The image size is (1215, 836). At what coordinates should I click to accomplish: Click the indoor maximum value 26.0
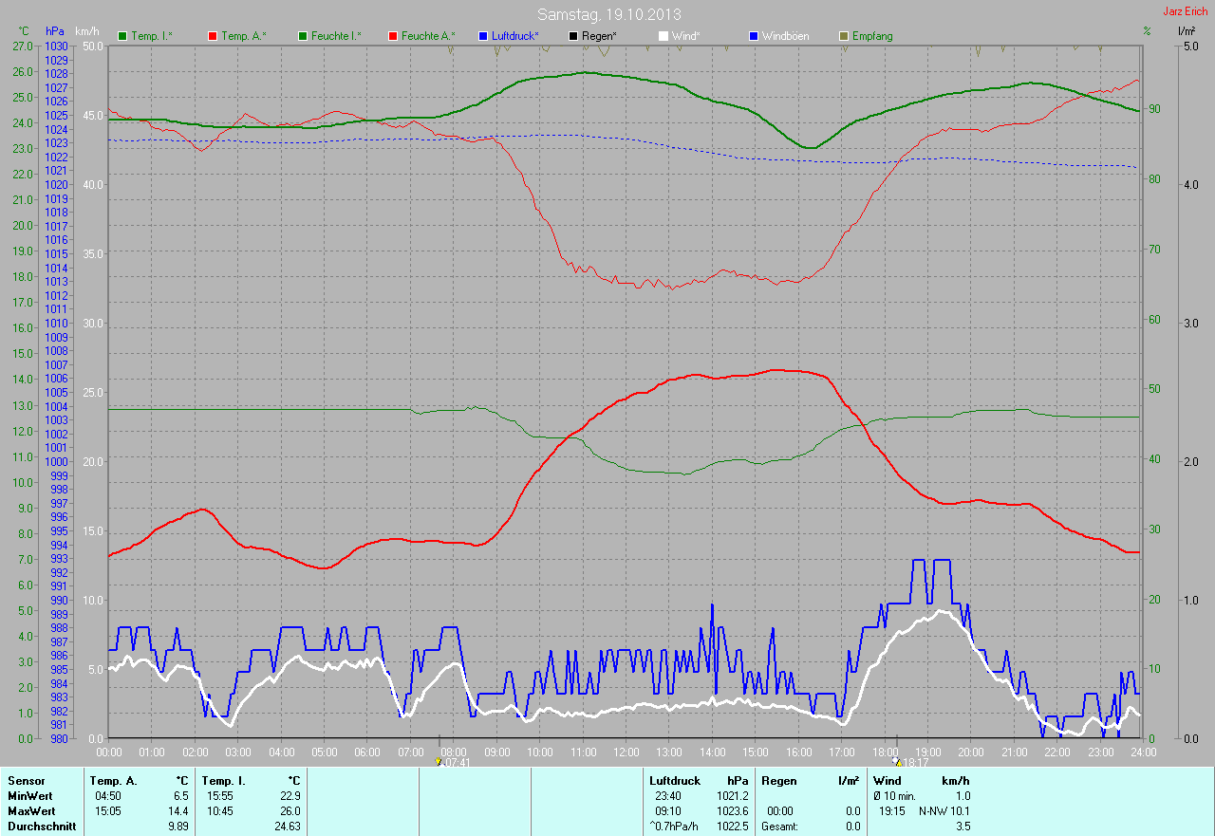pyautogui.click(x=289, y=811)
